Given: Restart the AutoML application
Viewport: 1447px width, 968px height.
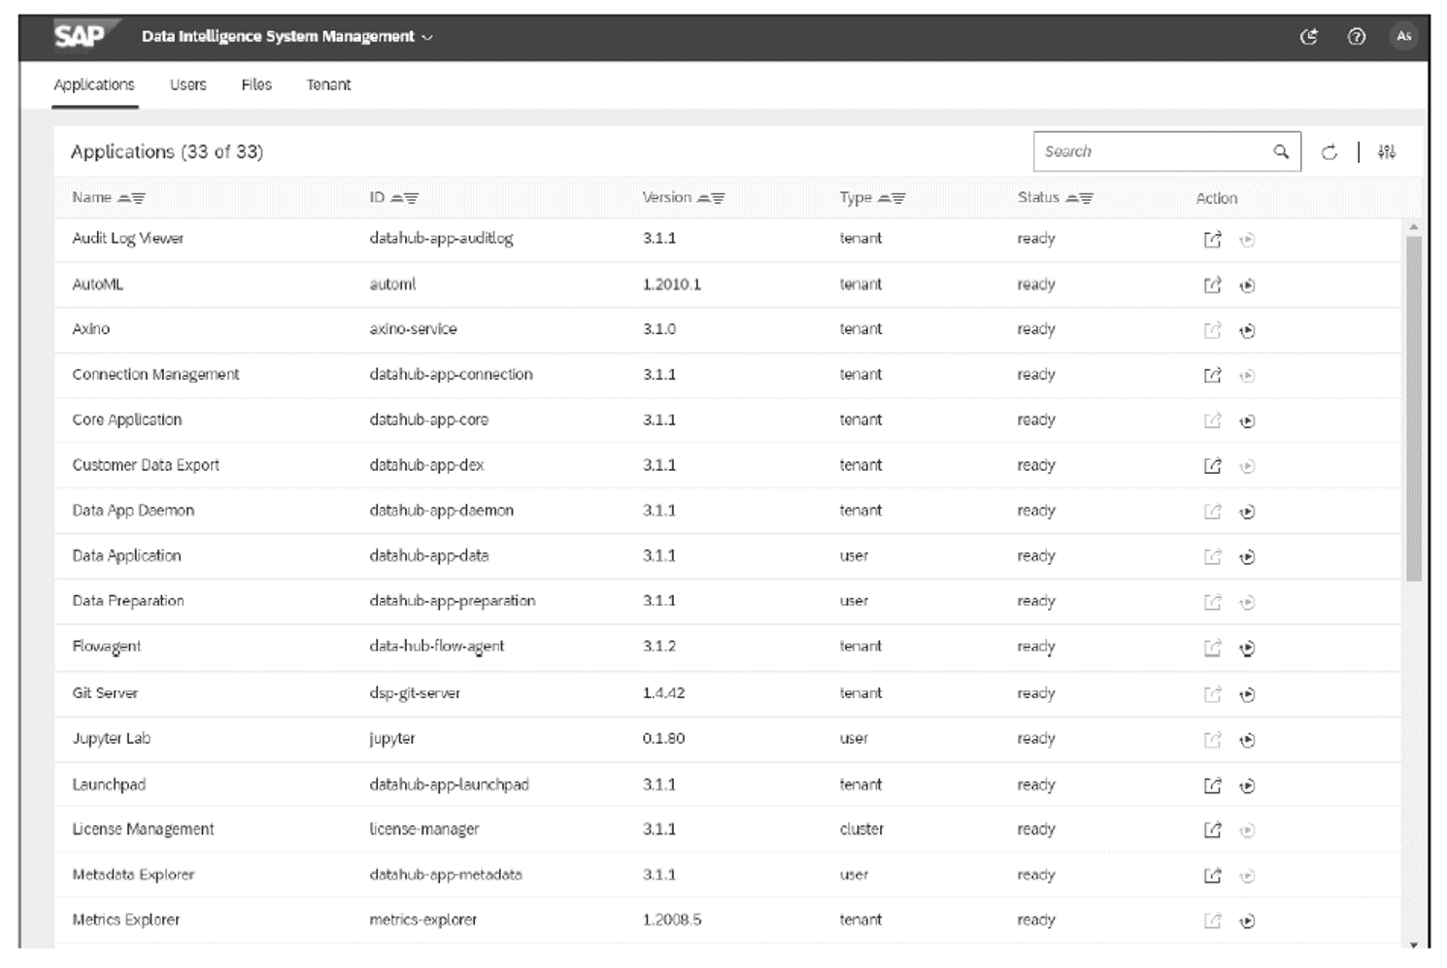Looking at the screenshot, I should coord(1248,285).
